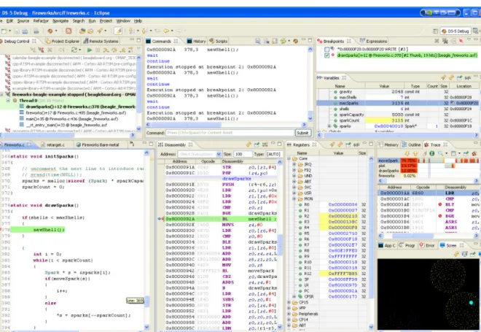Expand the FIQ register group
481x332 pixels.
point(294,170)
